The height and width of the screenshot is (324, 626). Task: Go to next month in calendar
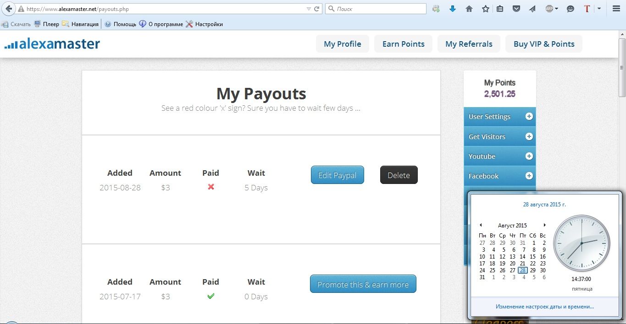544,225
